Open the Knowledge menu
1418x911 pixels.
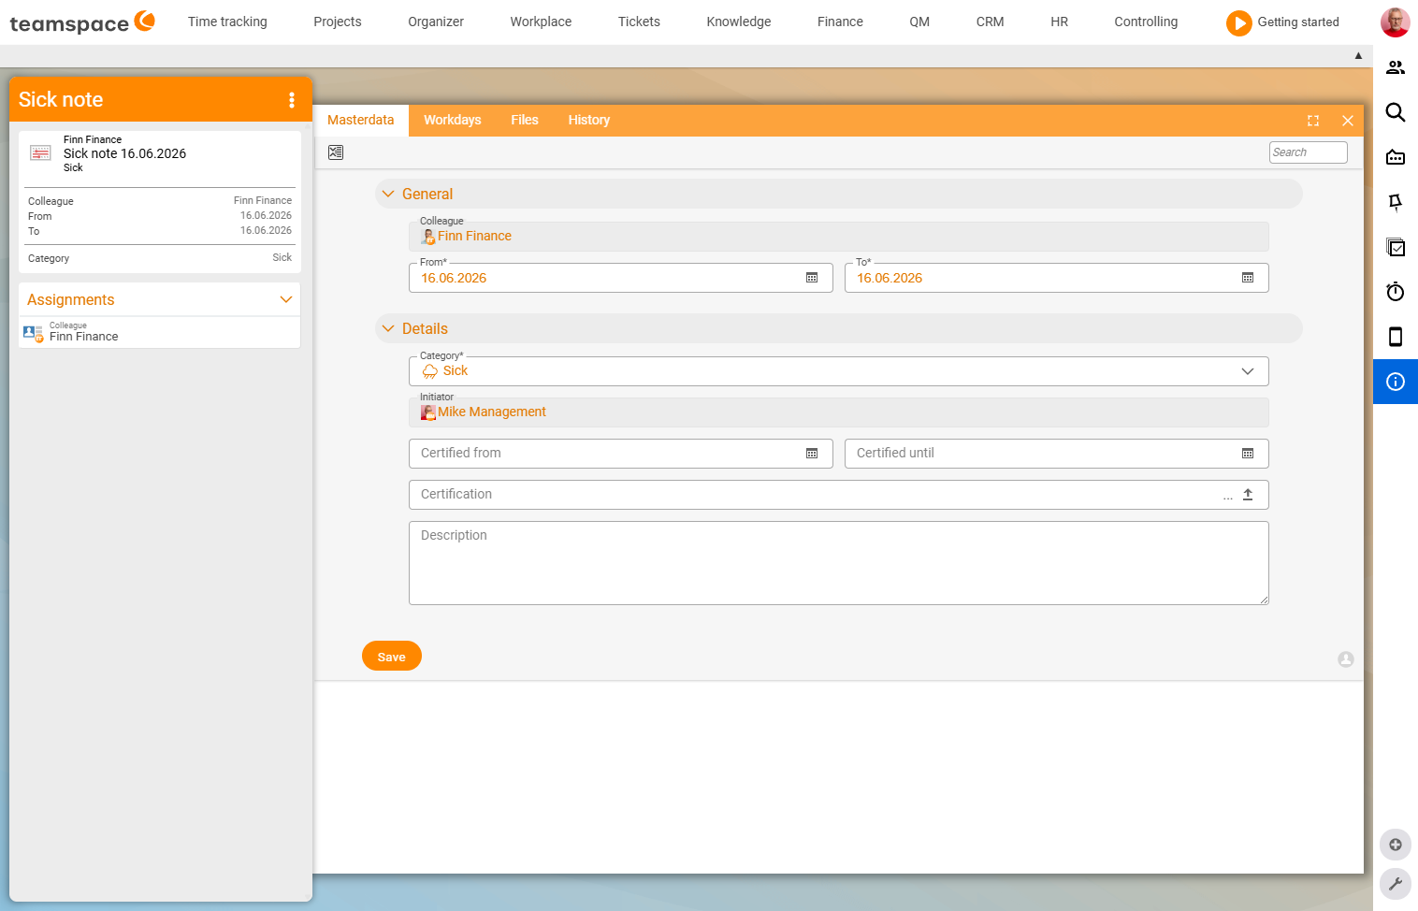pyautogui.click(x=739, y=22)
